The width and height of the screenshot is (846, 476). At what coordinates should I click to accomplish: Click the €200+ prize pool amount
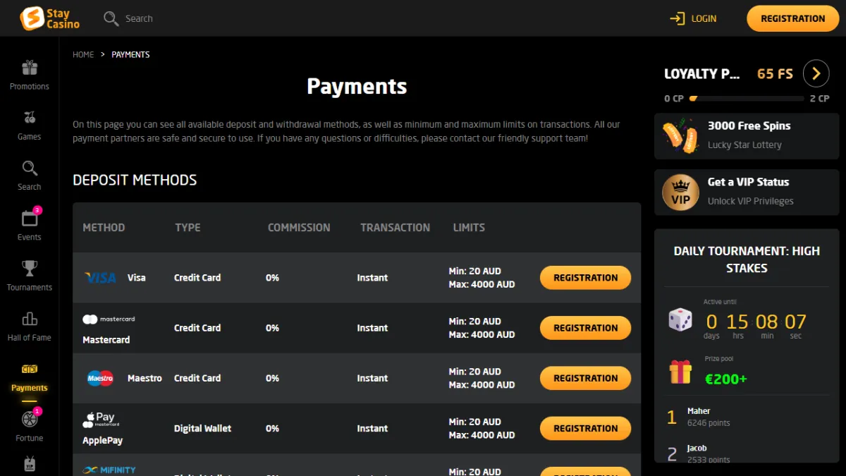(x=725, y=379)
